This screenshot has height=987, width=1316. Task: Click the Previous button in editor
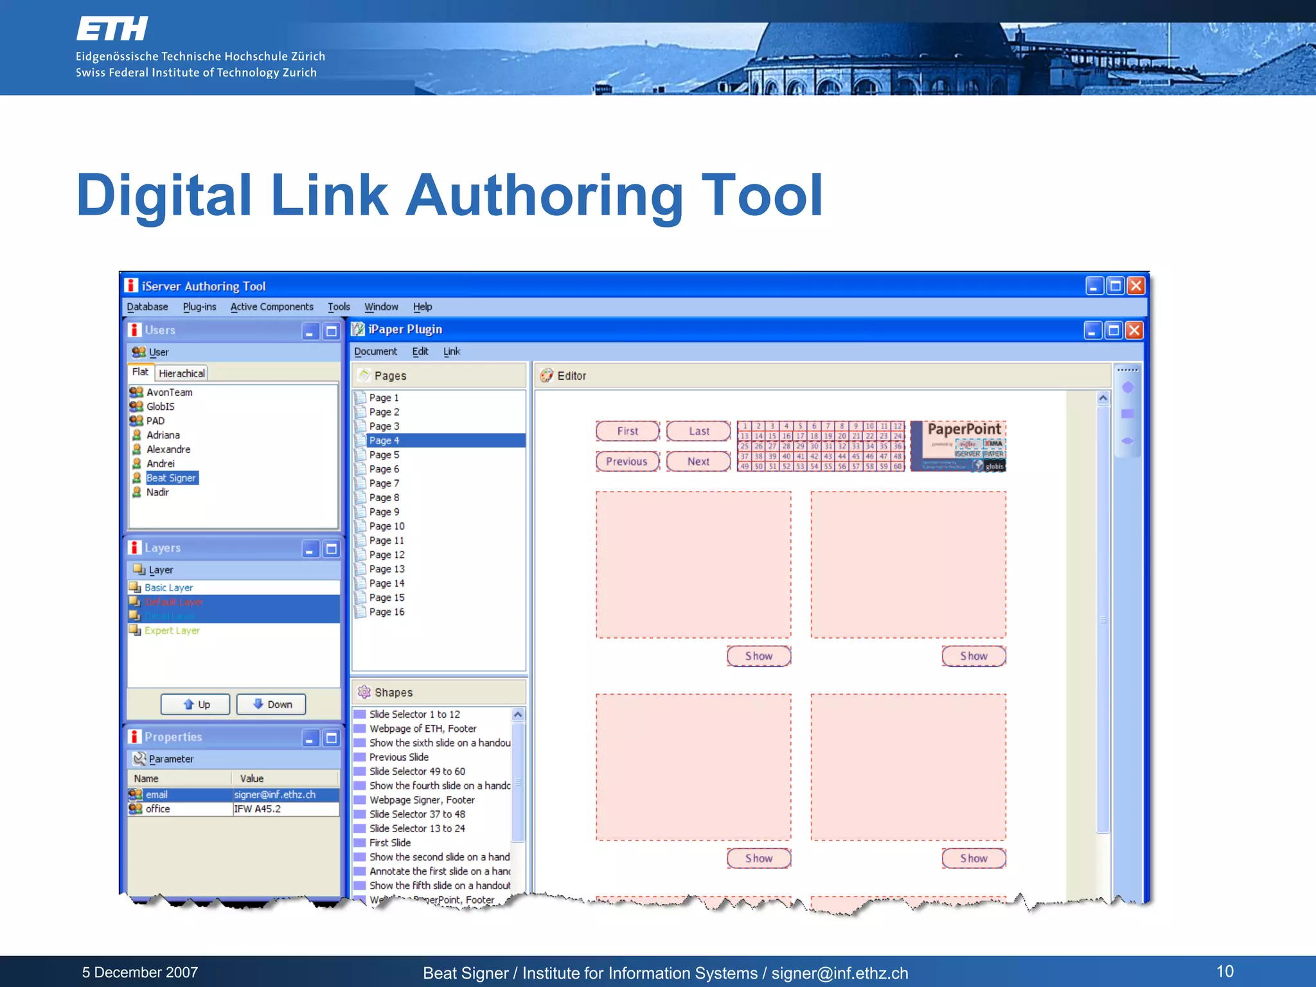click(628, 461)
